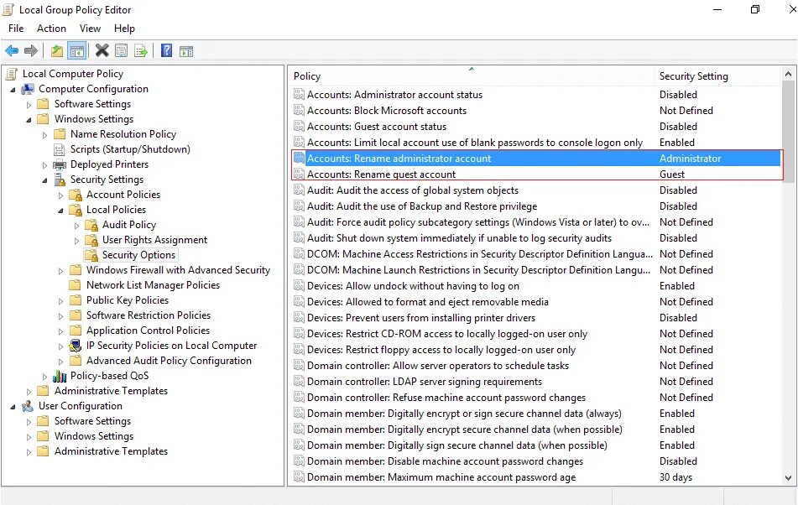Screen dimensions: 798x505
Task: Sort by the Security Setting column header
Action: (717, 76)
